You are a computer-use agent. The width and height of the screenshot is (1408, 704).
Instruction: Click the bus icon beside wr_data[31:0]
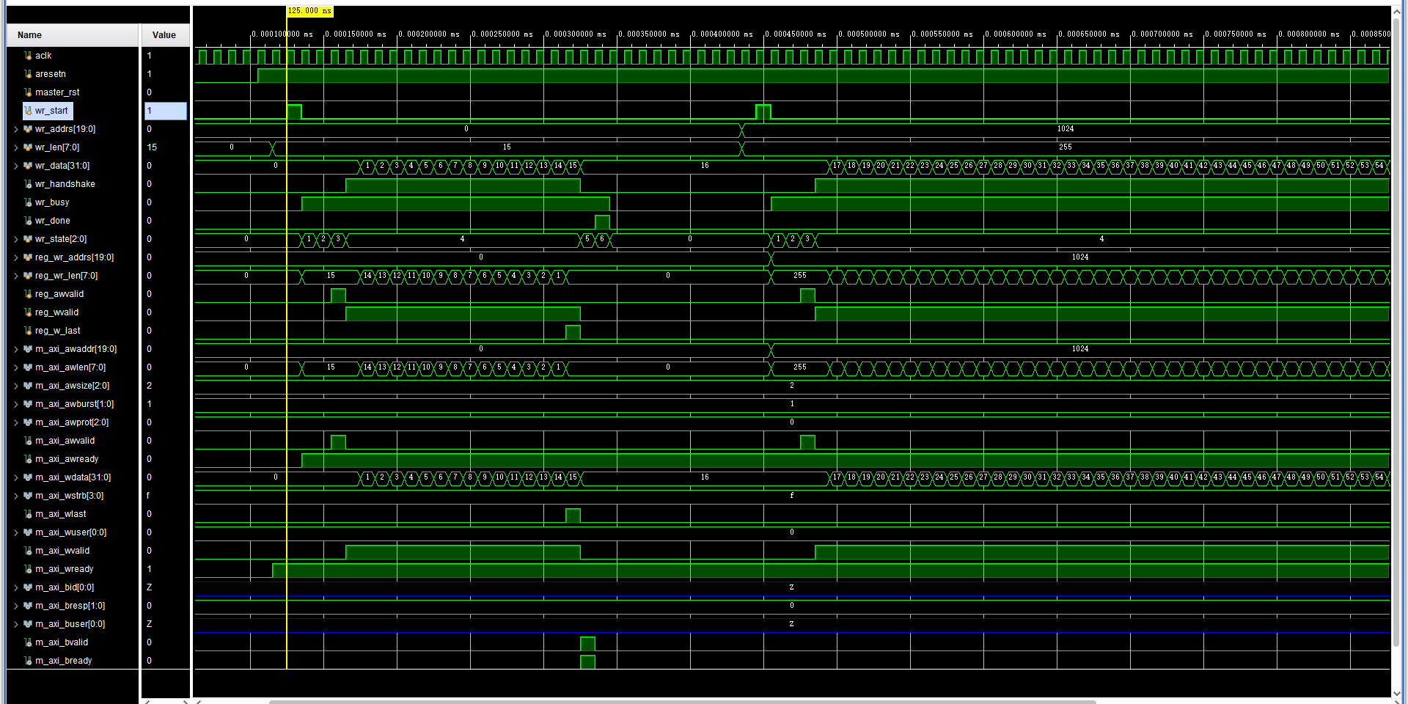coord(27,165)
